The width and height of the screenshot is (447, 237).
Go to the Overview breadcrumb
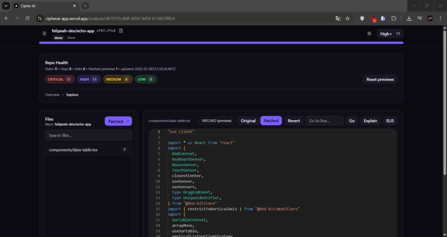52,95
